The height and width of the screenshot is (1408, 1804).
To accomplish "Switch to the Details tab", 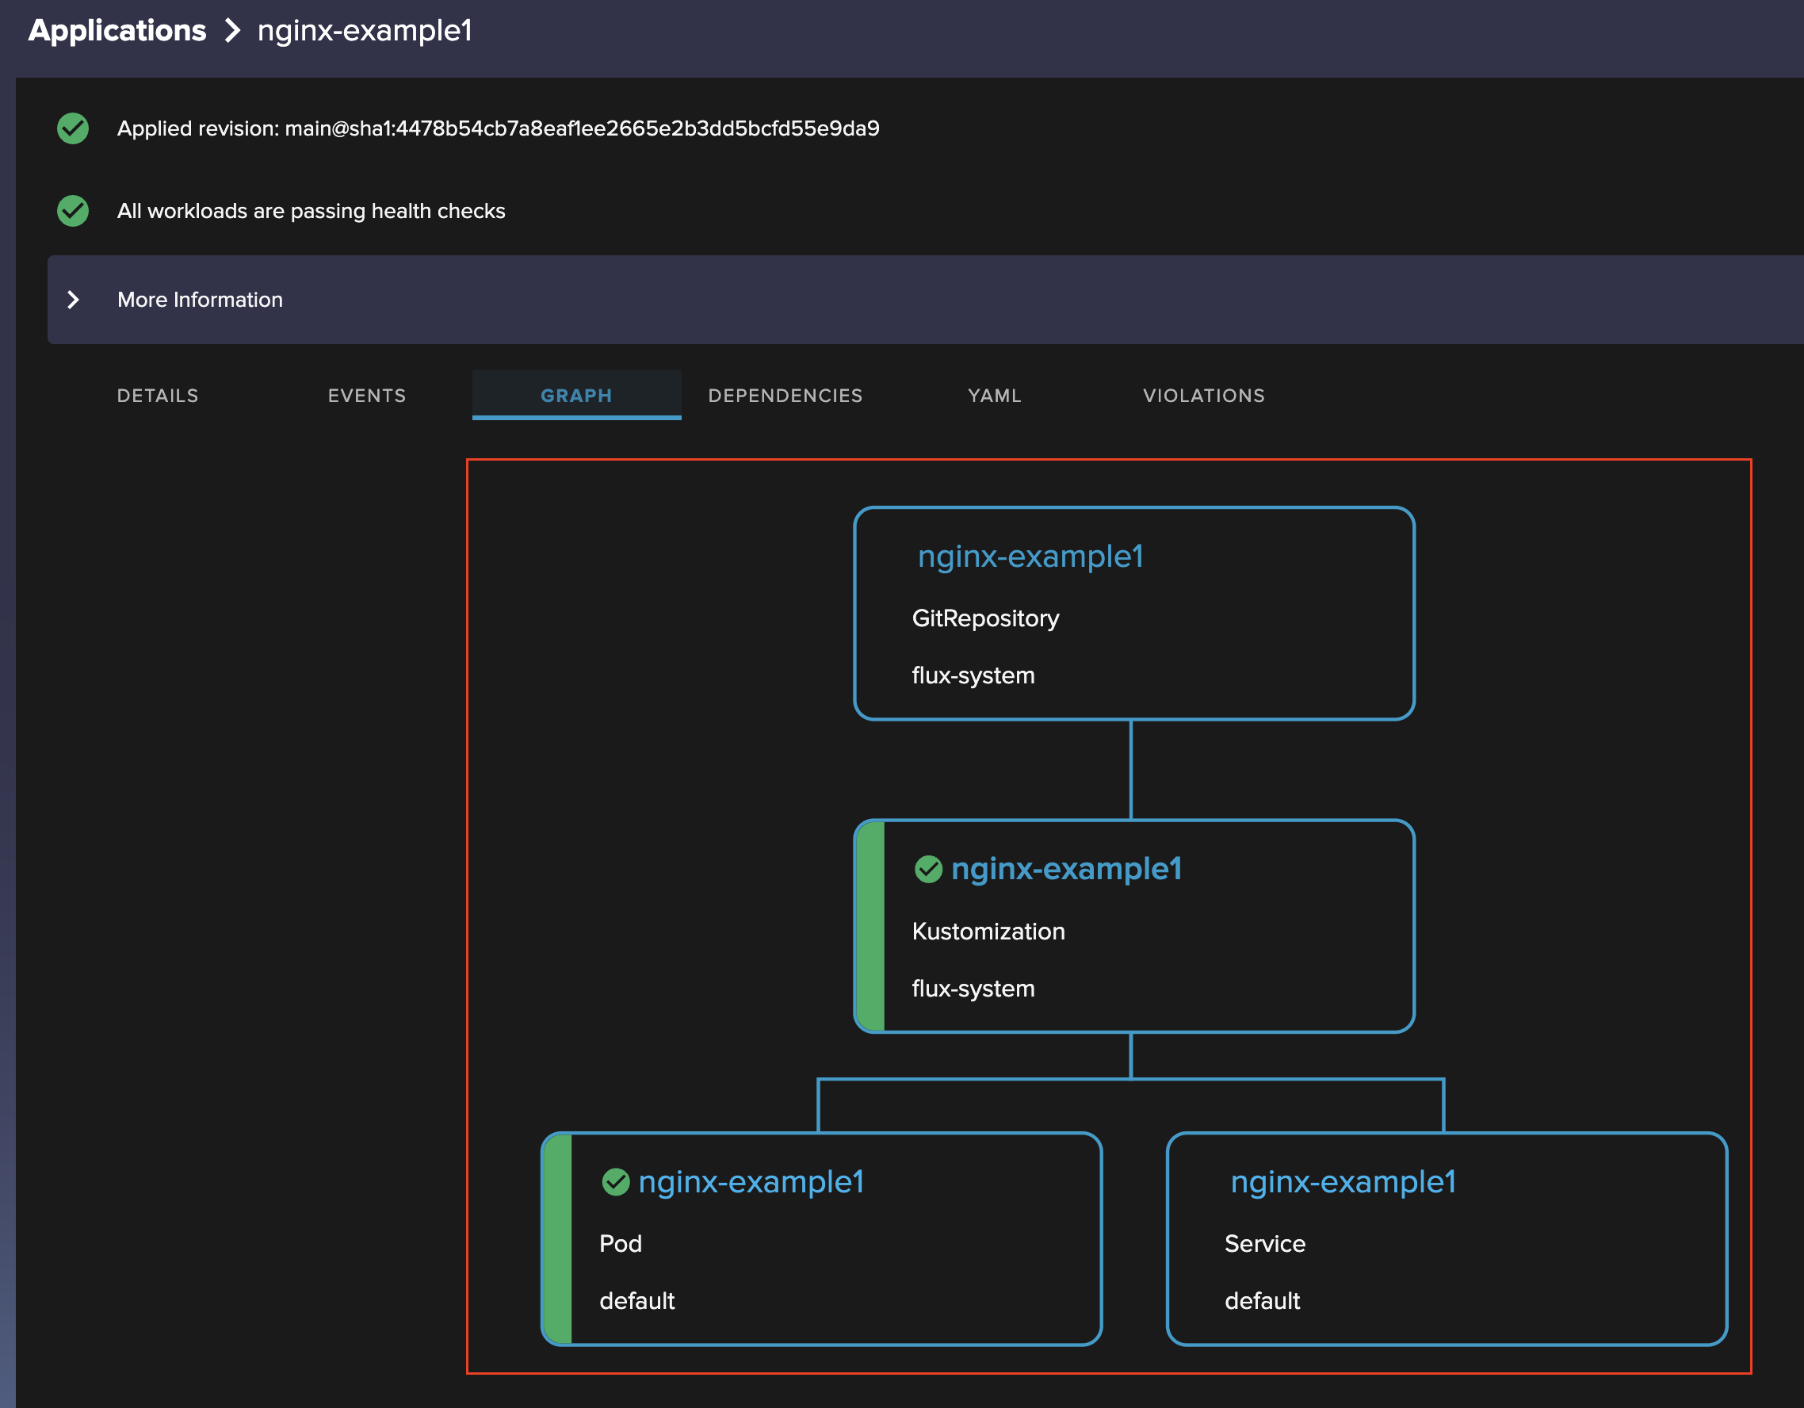I will 158,396.
